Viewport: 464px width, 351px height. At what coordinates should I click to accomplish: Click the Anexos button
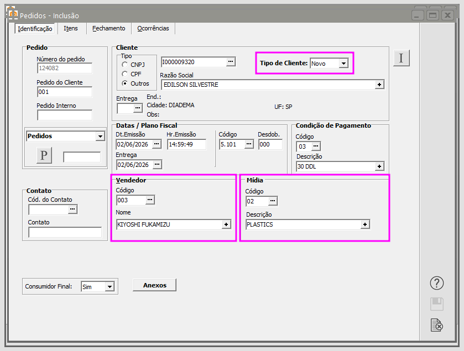pyautogui.click(x=154, y=285)
